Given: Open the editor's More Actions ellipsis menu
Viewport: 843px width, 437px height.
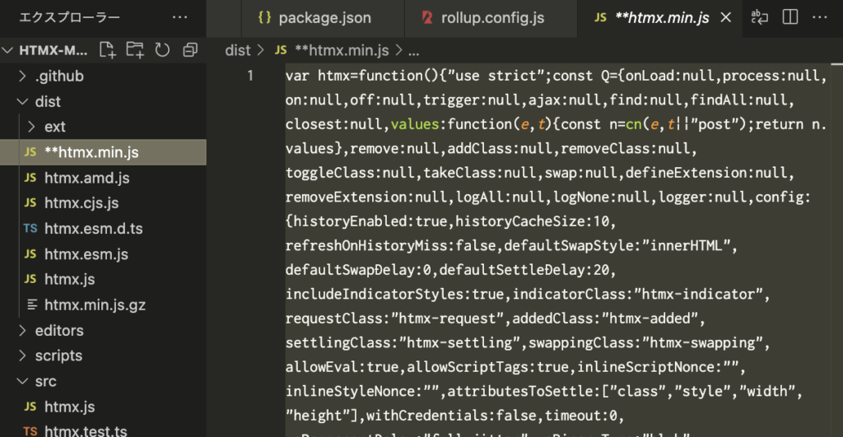Looking at the screenshot, I should click(821, 17).
